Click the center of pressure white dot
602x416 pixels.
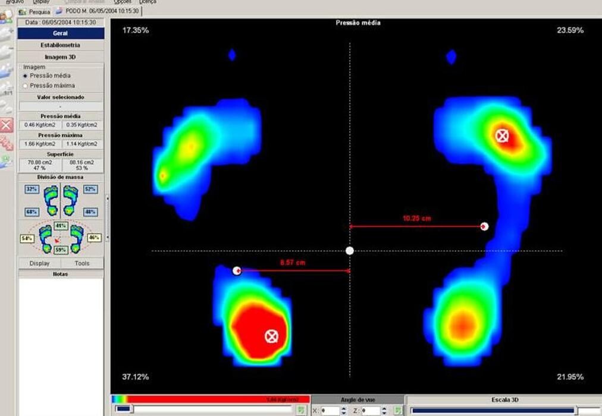[x=350, y=251]
